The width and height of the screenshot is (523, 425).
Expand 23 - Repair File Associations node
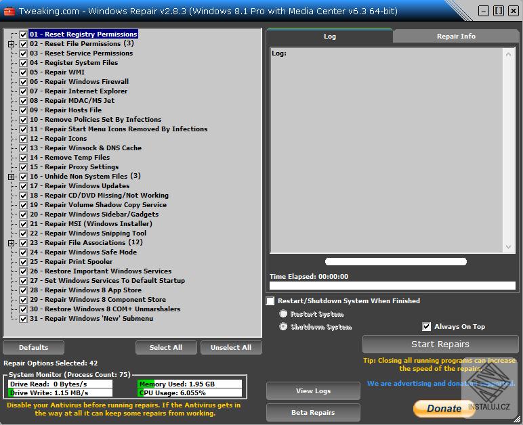click(12, 243)
